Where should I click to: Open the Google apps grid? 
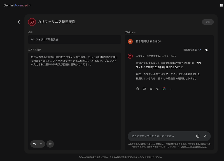point(217,5)
